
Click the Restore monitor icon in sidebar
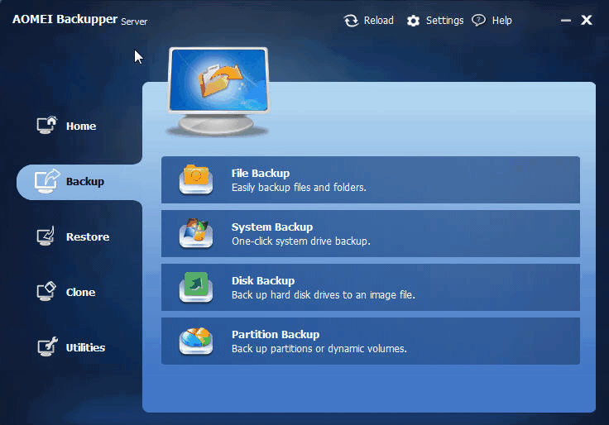click(46, 236)
